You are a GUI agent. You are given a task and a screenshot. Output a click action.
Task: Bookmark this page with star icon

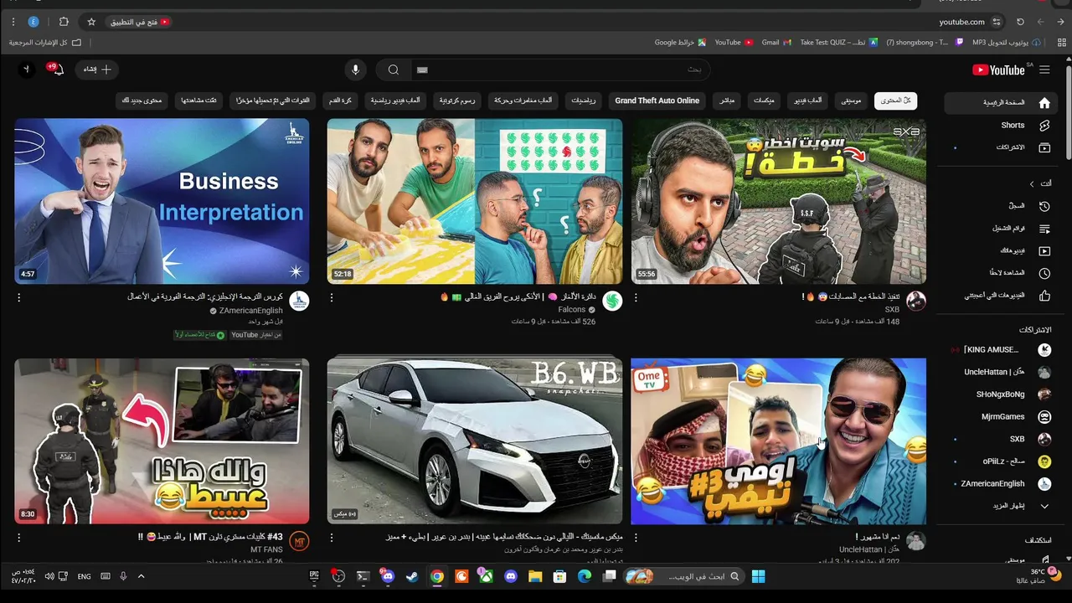click(91, 22)
